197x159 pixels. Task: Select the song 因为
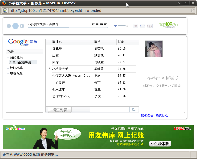pyautogui.click(x=56, y=62)
